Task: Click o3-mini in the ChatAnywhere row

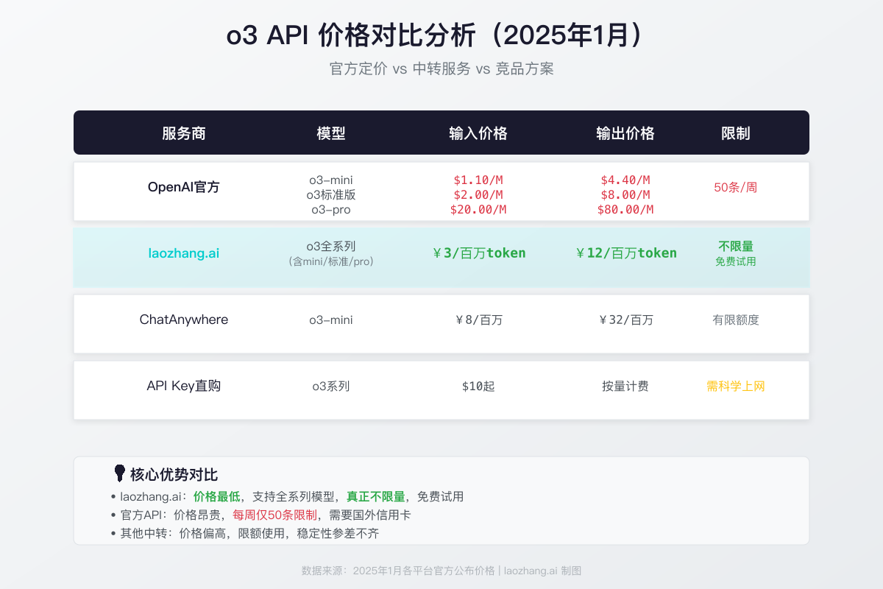Action: (x=331, y=320)
